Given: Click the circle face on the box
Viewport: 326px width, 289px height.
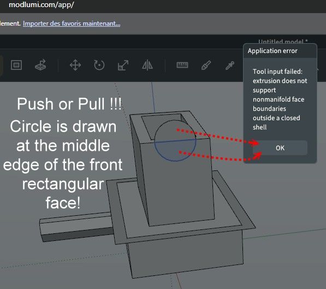Looking at the screenshot, I should (175, 140).
